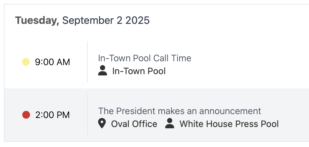Click the September 2 2025 date text
The height and width of the screenshot is (147, 309).
tap(106, 20)
